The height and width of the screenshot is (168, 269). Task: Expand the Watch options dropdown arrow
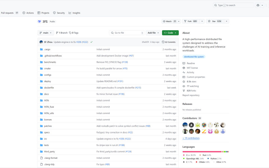(179, 21)
